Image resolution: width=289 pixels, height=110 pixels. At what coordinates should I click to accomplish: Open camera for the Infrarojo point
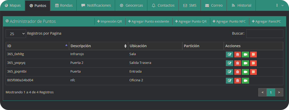click(x=245, y=54)
